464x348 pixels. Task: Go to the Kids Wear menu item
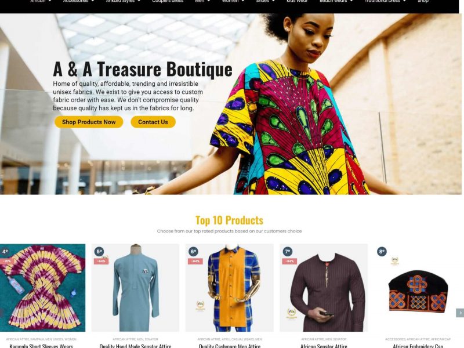tap(297, 1)
